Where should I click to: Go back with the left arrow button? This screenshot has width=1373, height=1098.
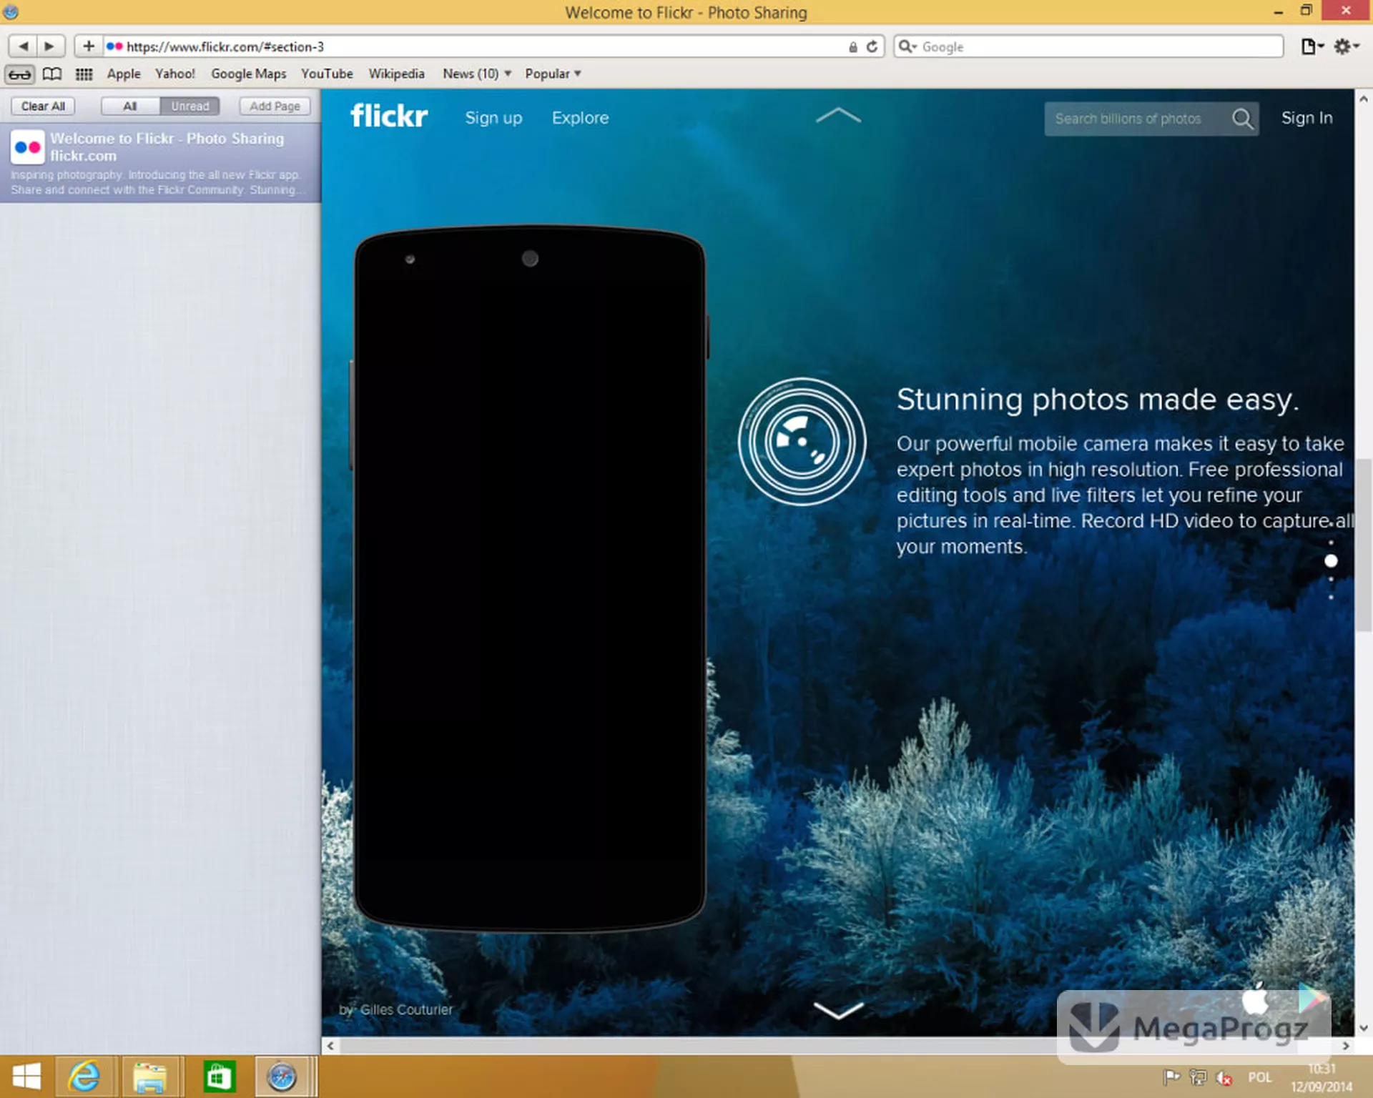23,46
